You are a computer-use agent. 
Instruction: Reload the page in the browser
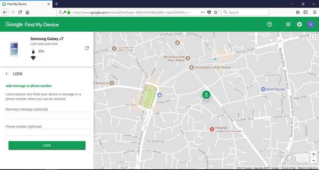point(20,12)
